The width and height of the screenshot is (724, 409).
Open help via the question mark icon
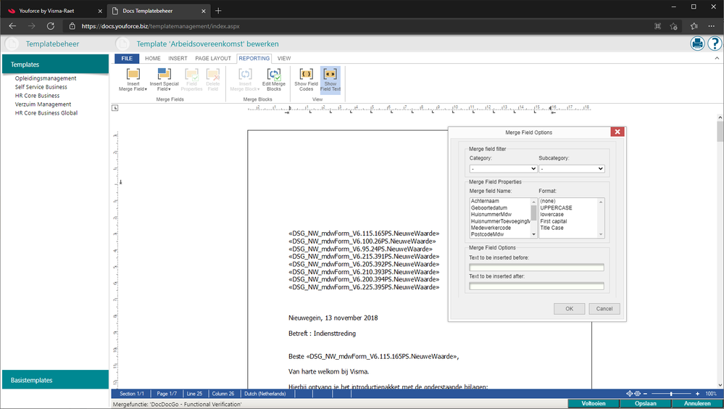tap(714, 44)
